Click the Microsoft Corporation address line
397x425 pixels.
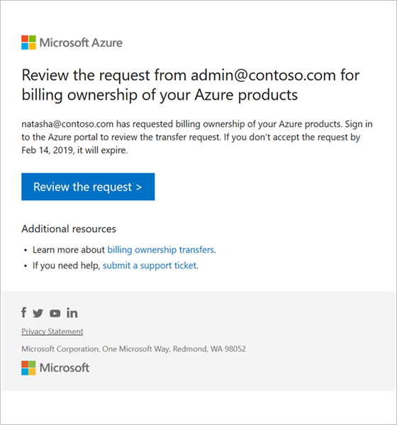tap(133, 348)
